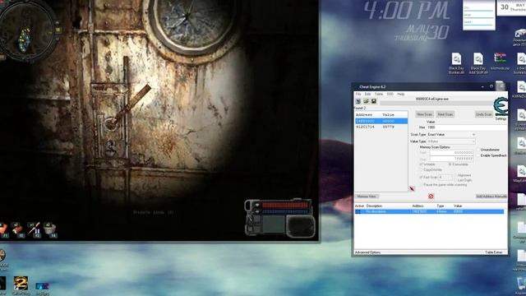The height and width of the screenshot is (296, 526).
Task: Click the circular minimap in the game
Action: click(26, 33)
